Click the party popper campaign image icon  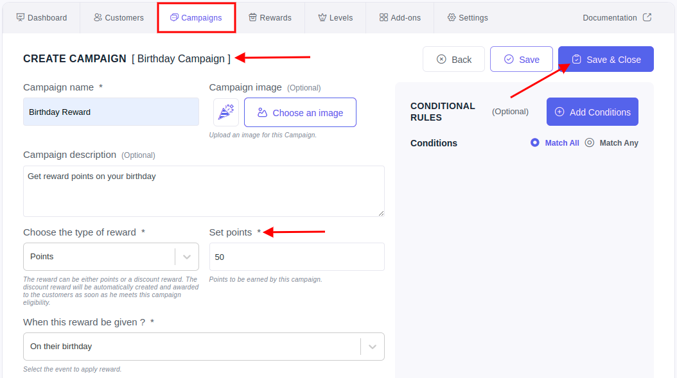click(x=226, y=112)
